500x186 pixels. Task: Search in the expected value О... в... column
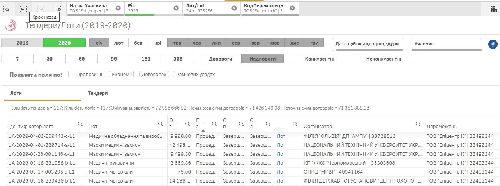187,124
